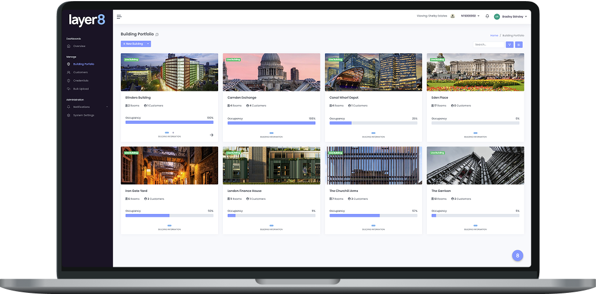Click the New Building button
596x294 pixels.
click(133, 44)
